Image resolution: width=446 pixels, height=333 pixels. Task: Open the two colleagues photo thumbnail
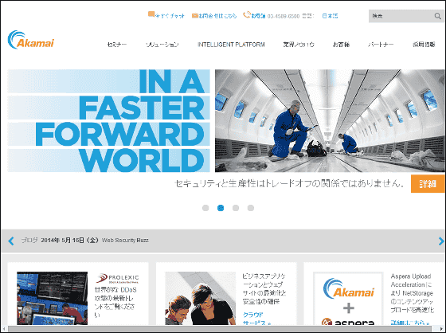[200, 298]
